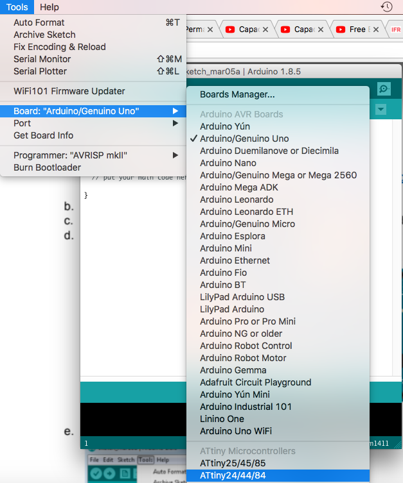
Task: Select Get Board Info
Action: click(x=93, y=135)
